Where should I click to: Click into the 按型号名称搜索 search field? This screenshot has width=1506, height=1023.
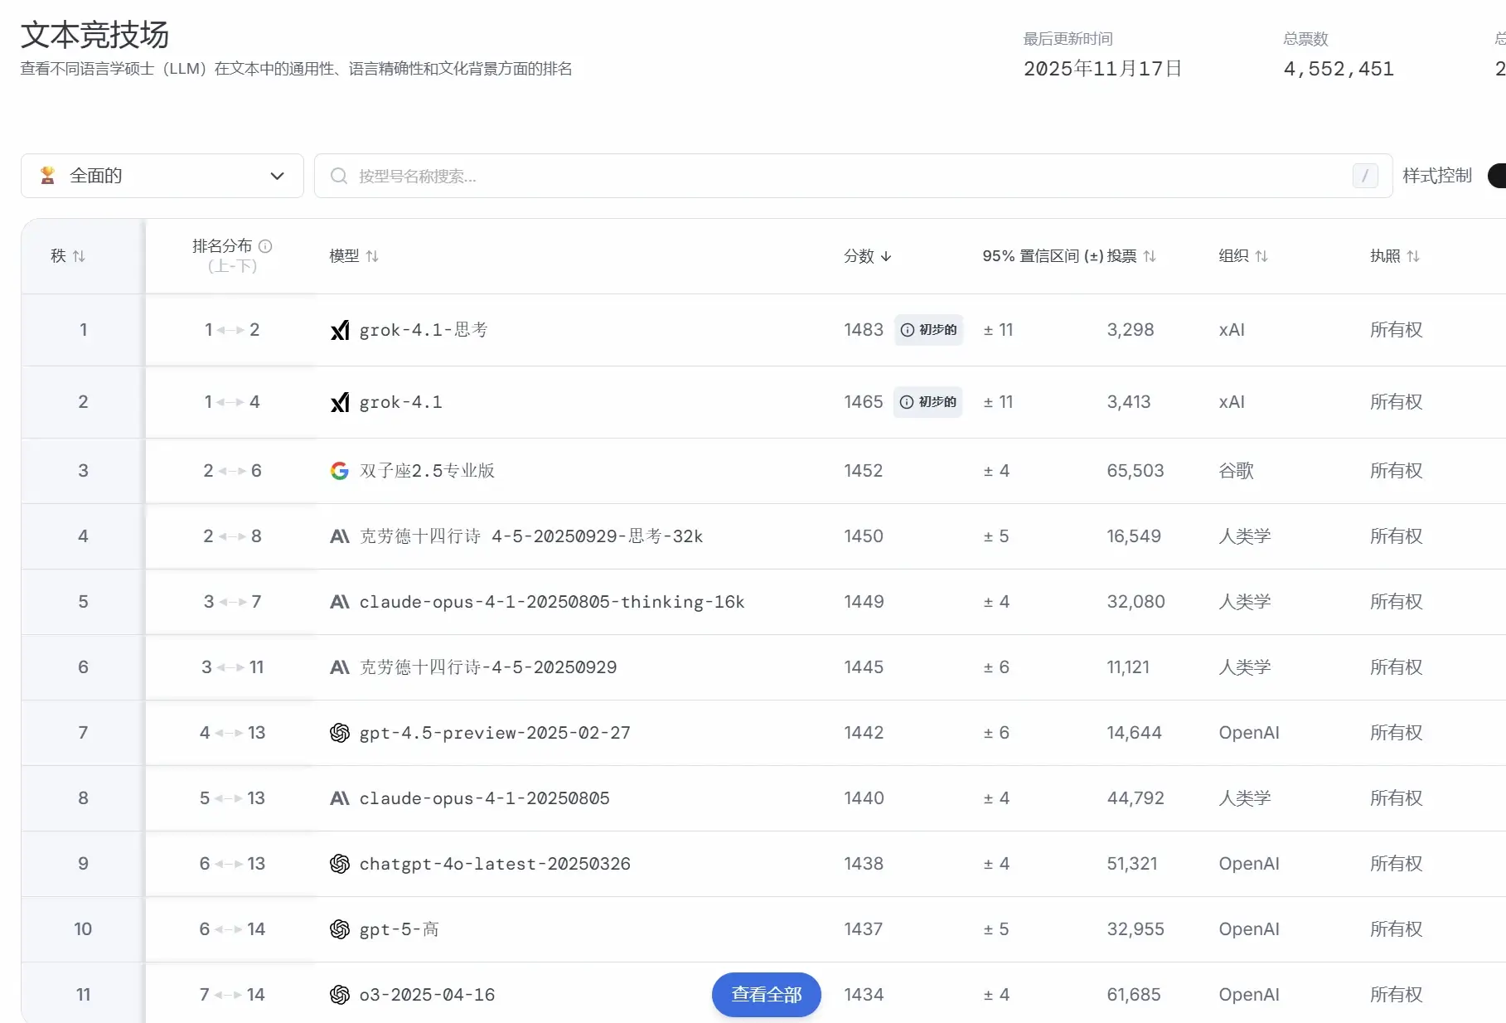580,176
